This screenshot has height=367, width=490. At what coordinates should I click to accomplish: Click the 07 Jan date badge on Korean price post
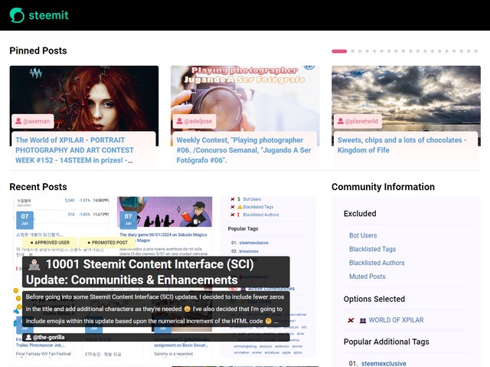(x=24, y=219)
